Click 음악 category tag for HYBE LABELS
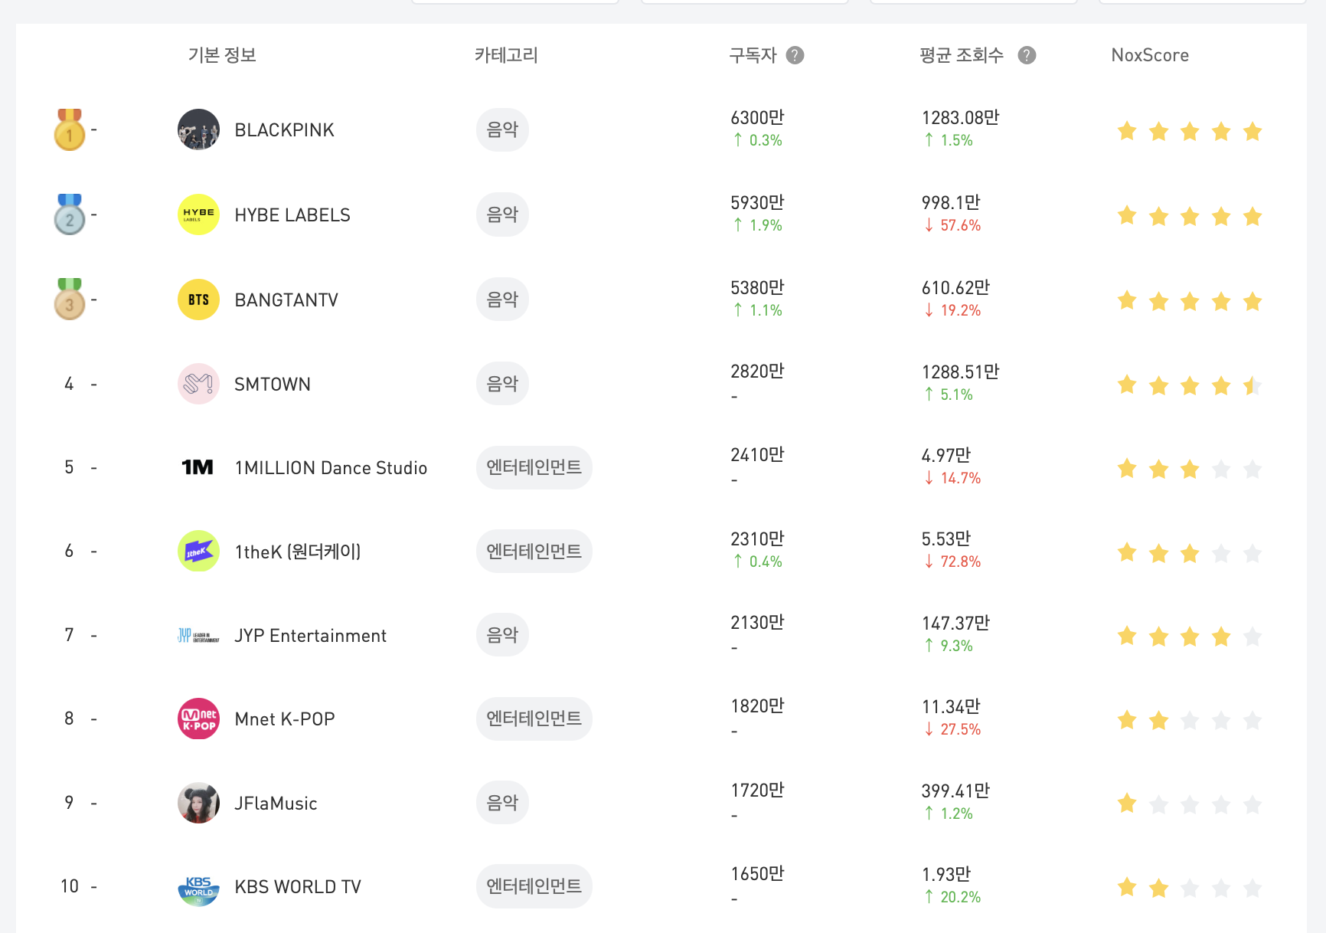 click(502, 214)
